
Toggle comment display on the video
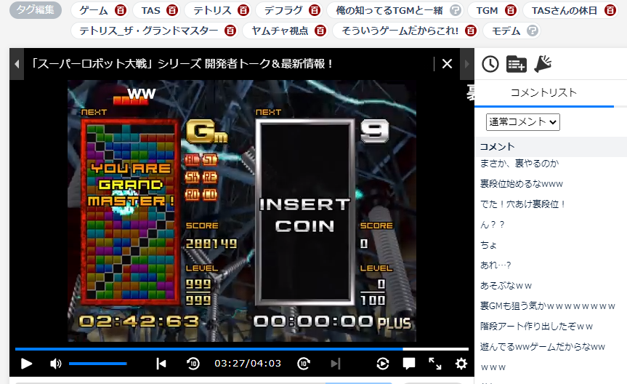pos(408,364)
